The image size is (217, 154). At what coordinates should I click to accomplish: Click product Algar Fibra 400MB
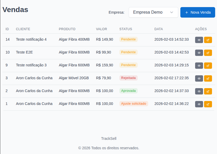pos(74,39)
